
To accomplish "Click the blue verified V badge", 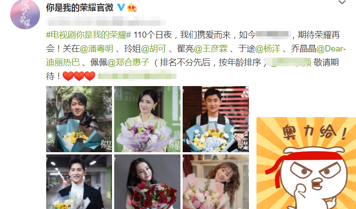I will pyautogui.click(x=121, y=7).
